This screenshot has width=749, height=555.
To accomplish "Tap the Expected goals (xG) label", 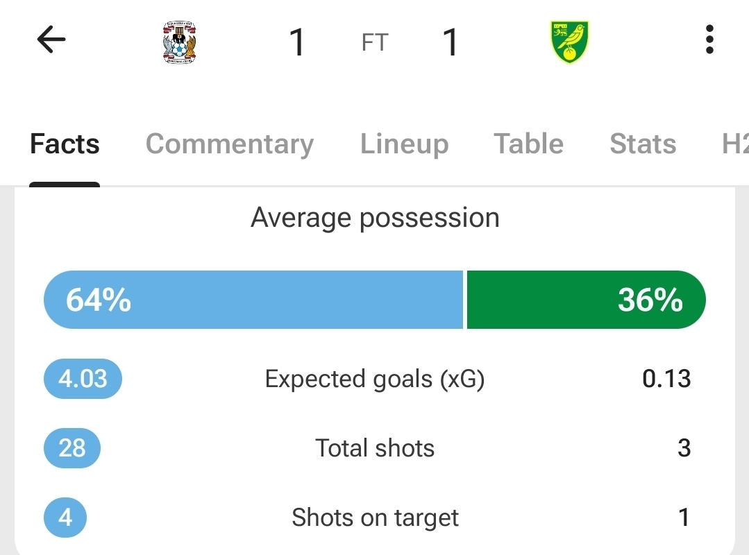I will pyautogui.click(x=375, y=379).
